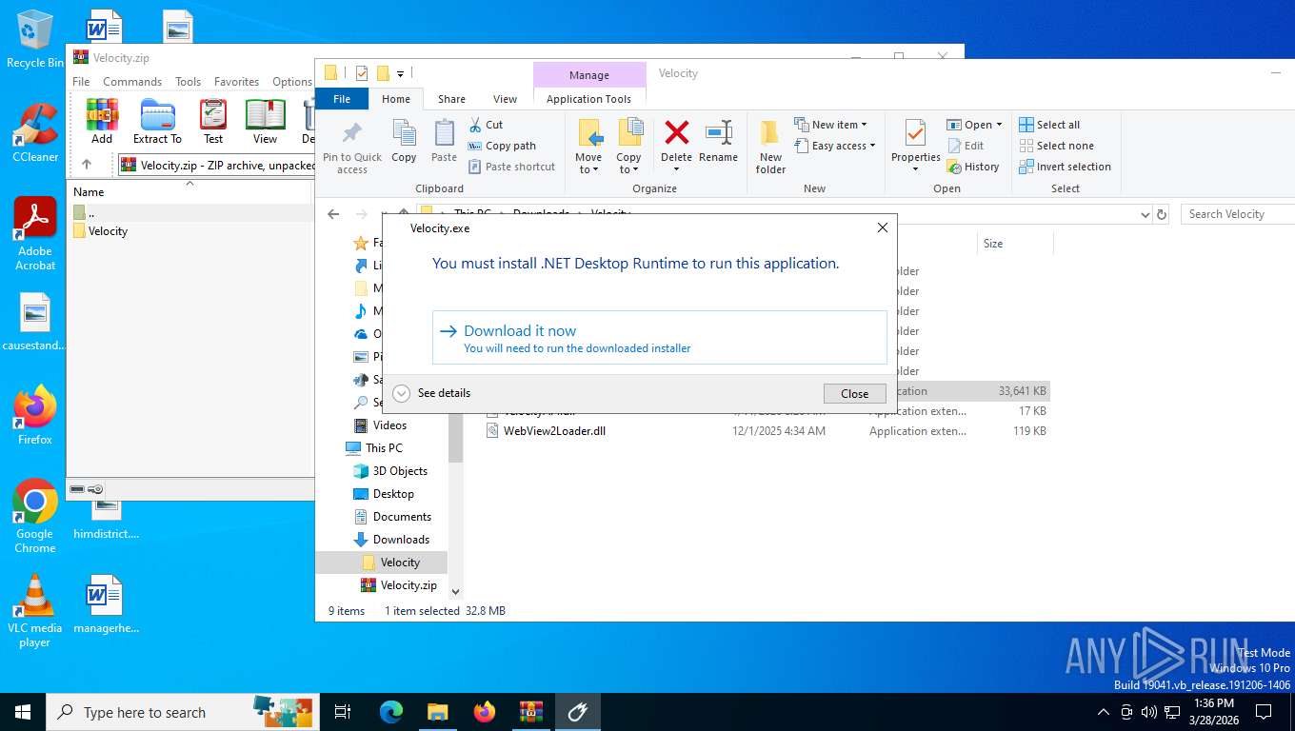The height and width of the screenshot is (731, 1295).
Task: Close the Velocity.exe dialog with X
Action: click(883, 227)
